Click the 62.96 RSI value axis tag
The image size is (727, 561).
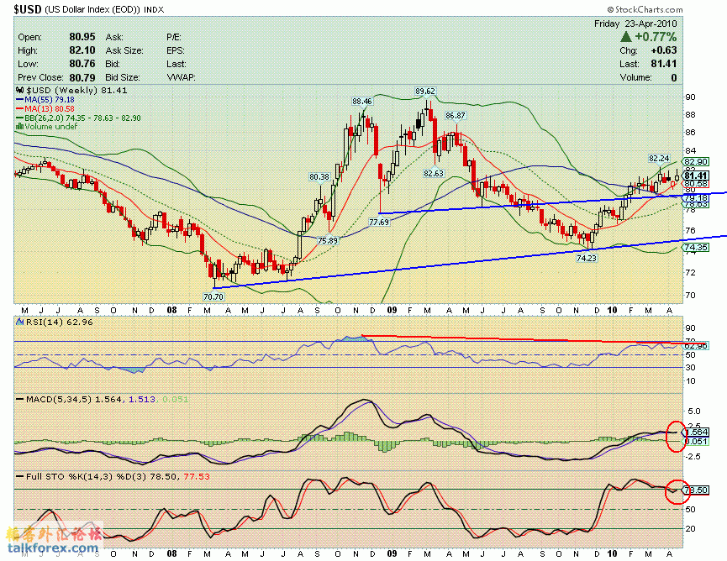click(x=697, y=345)
